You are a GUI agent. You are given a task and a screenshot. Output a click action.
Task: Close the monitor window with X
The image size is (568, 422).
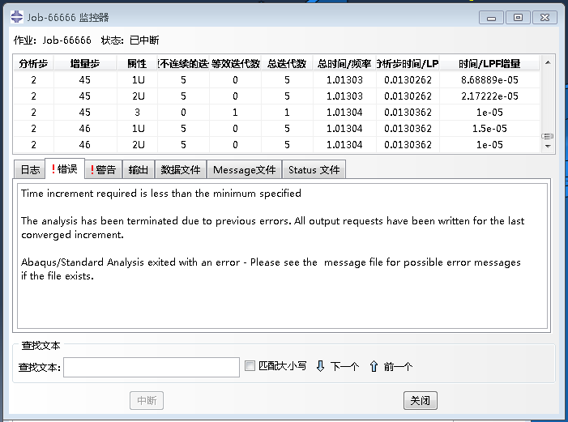(545, 17)
